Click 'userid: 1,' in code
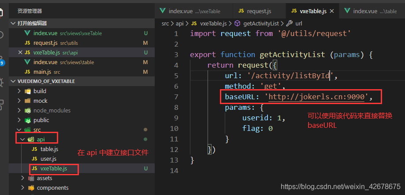The image size is (405, 195). pos(264,118)
